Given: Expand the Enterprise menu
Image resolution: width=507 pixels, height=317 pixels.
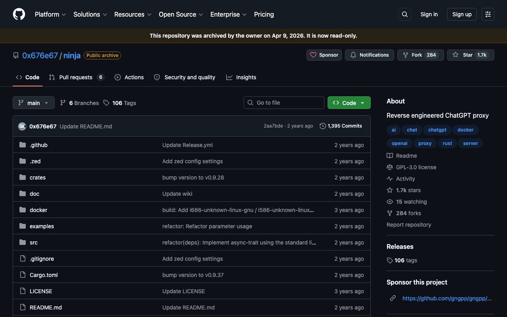Looking at the screenshot, I should click(x=229, y=14).
